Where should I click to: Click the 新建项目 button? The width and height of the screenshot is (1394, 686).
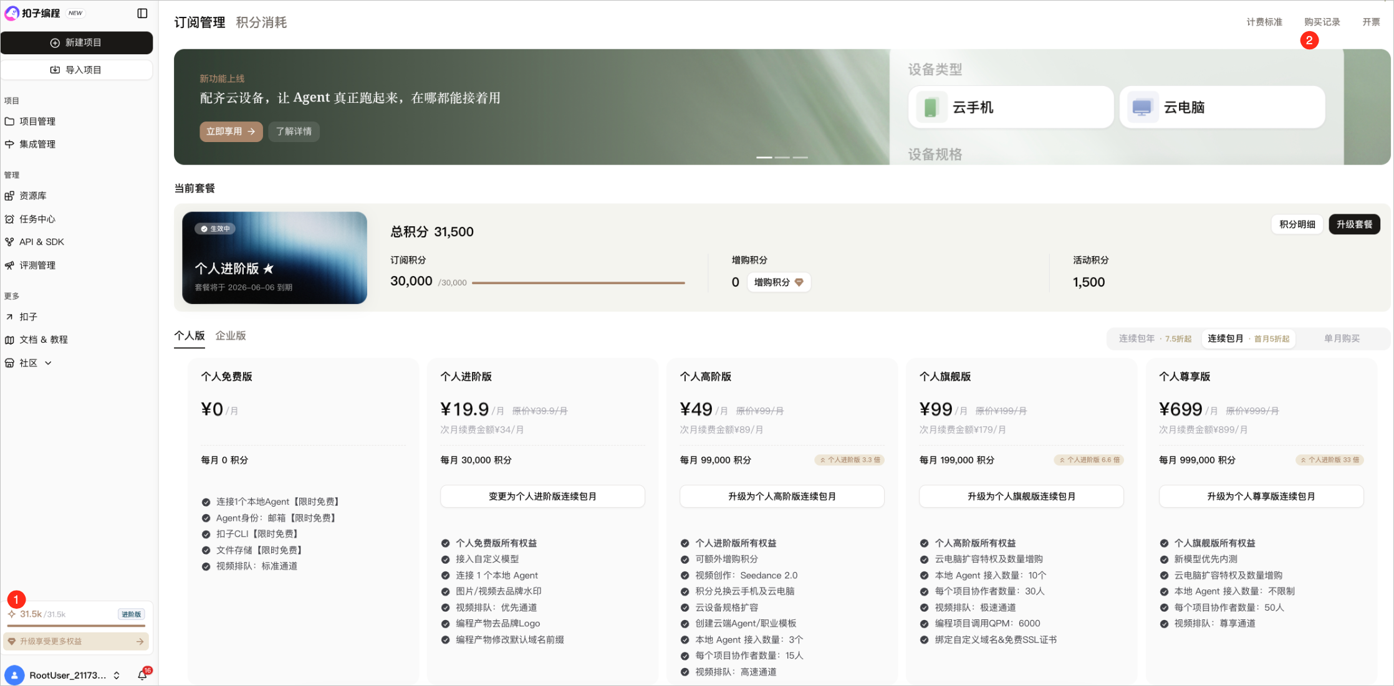point(76,42)
